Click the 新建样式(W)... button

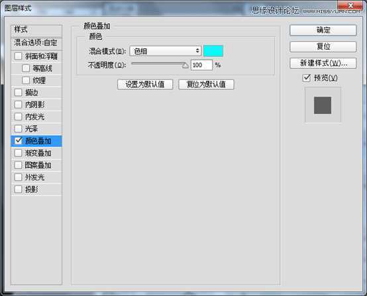(x=323, y=63)
